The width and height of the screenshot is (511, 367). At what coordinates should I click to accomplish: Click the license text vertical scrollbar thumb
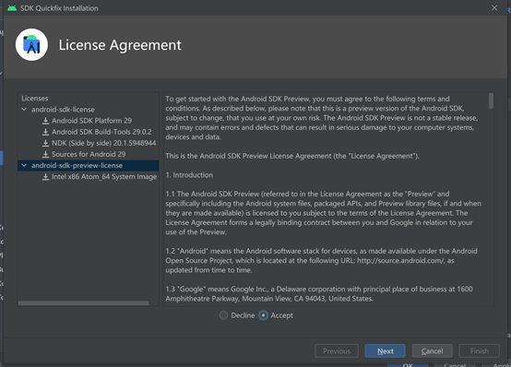491,101
